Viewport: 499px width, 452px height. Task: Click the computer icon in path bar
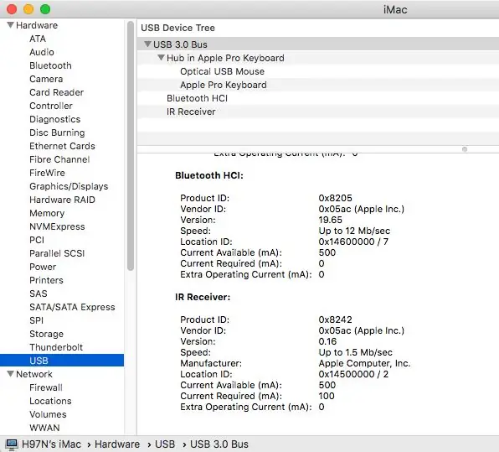(12, 444)
